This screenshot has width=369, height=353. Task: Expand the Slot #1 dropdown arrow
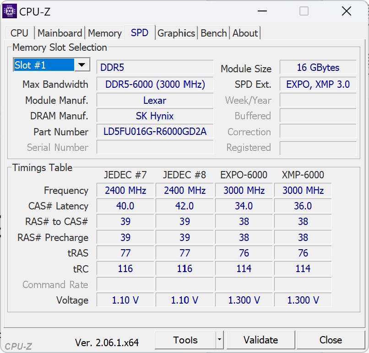(82, 64)
